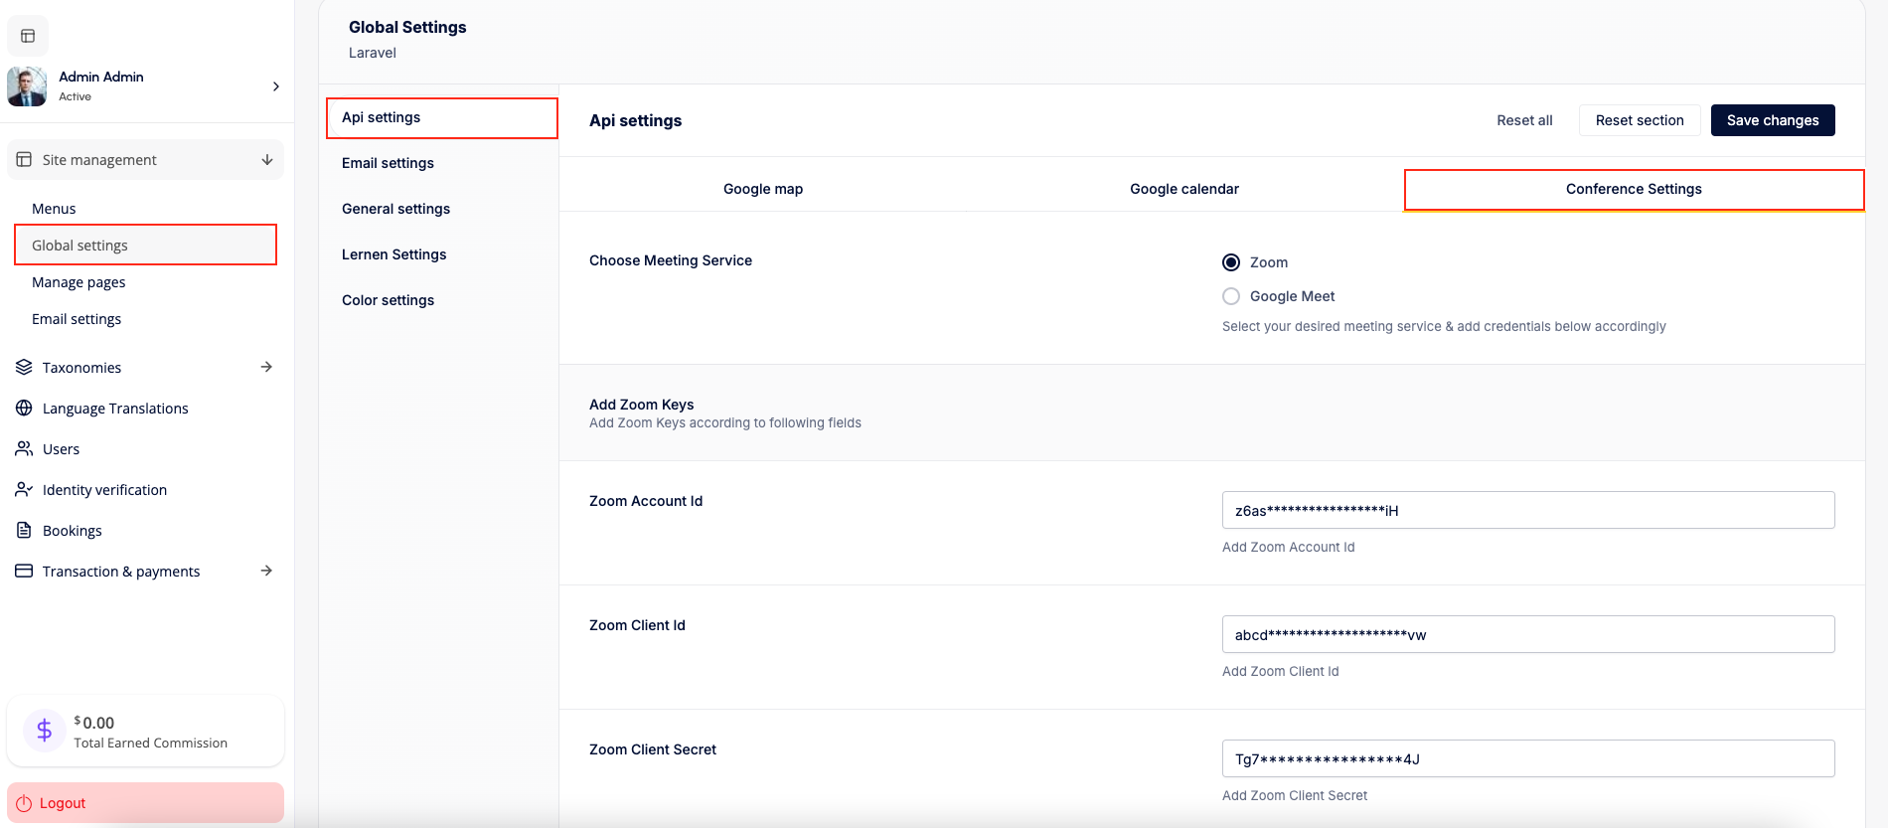
Task: Click the dollar sign commission icon
Action: 44,731
